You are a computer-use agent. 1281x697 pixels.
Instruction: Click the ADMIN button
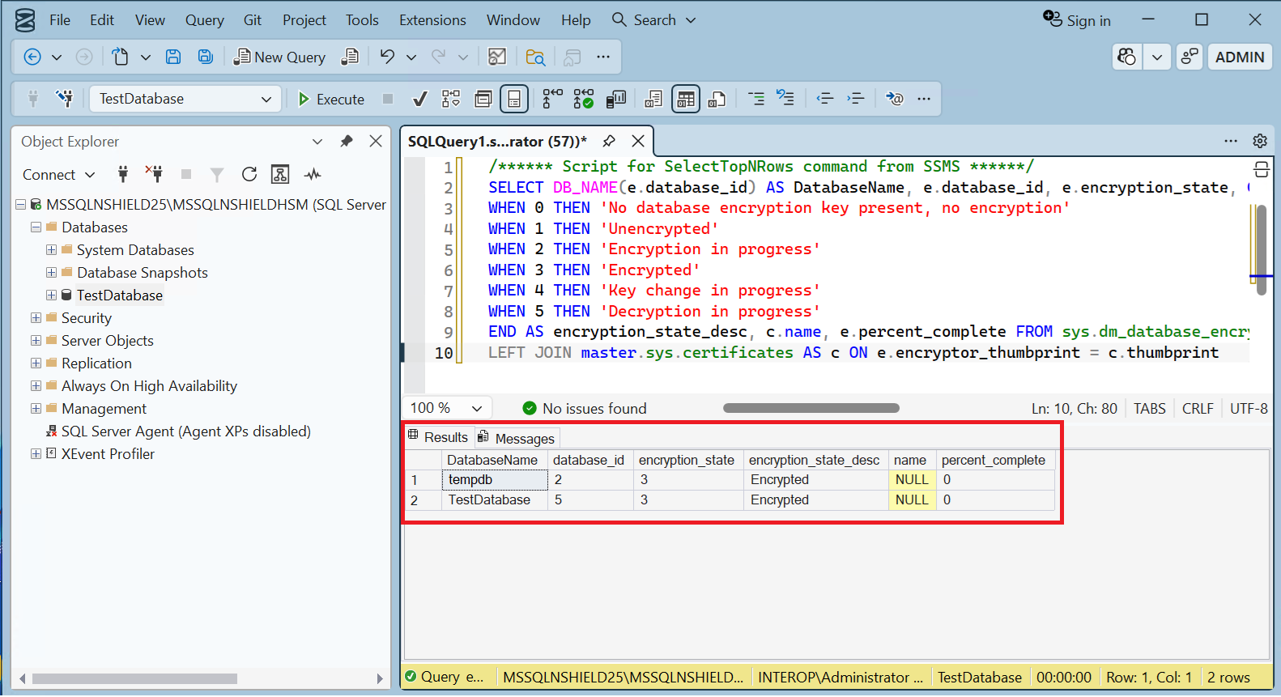1240,57
